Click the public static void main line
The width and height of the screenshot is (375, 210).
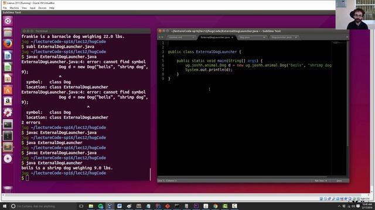click(x=220, y=61)
